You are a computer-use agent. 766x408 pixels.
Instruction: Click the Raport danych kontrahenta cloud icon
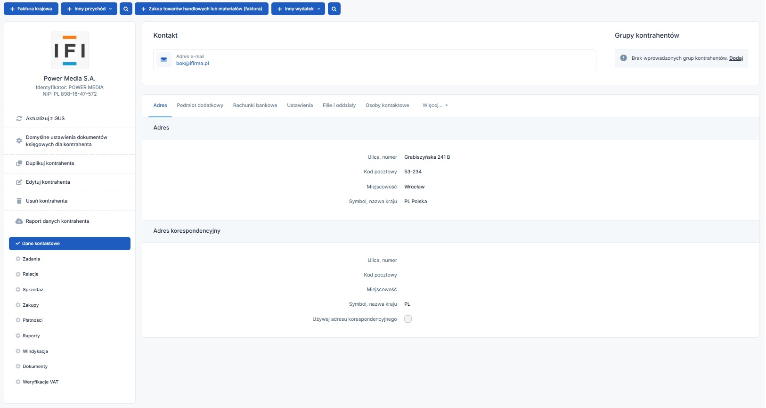coord(19,221)
